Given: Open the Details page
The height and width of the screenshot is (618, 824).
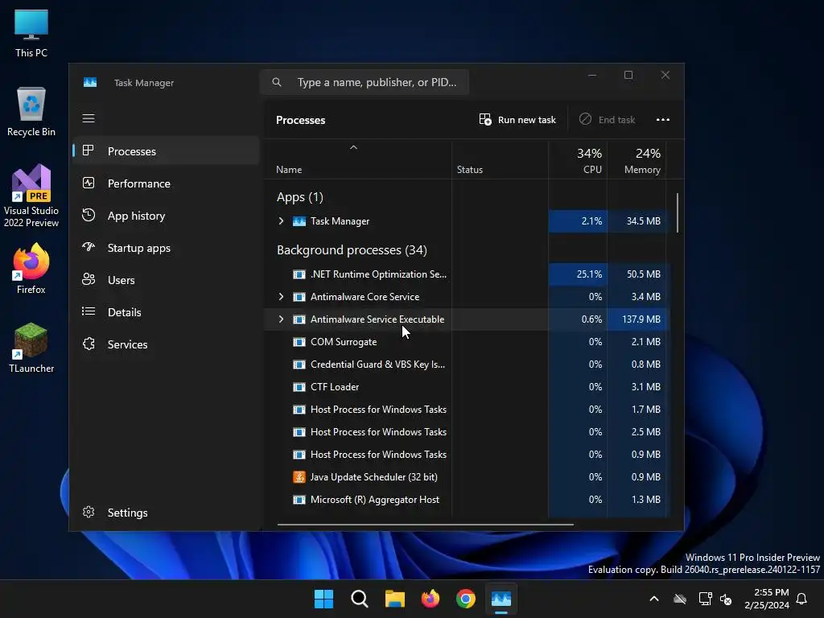Looking at the screenshot, I should 166,311.
